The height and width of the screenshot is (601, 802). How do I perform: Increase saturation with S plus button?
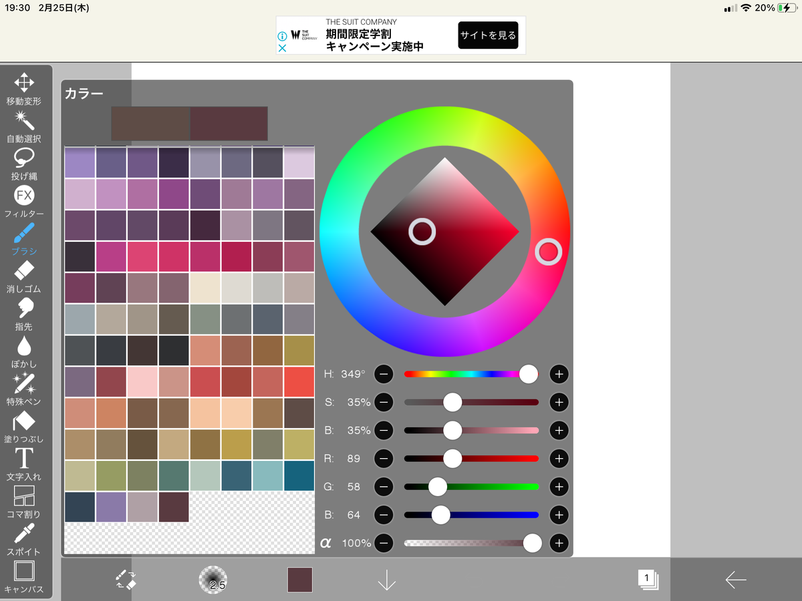tap(559, 402)
